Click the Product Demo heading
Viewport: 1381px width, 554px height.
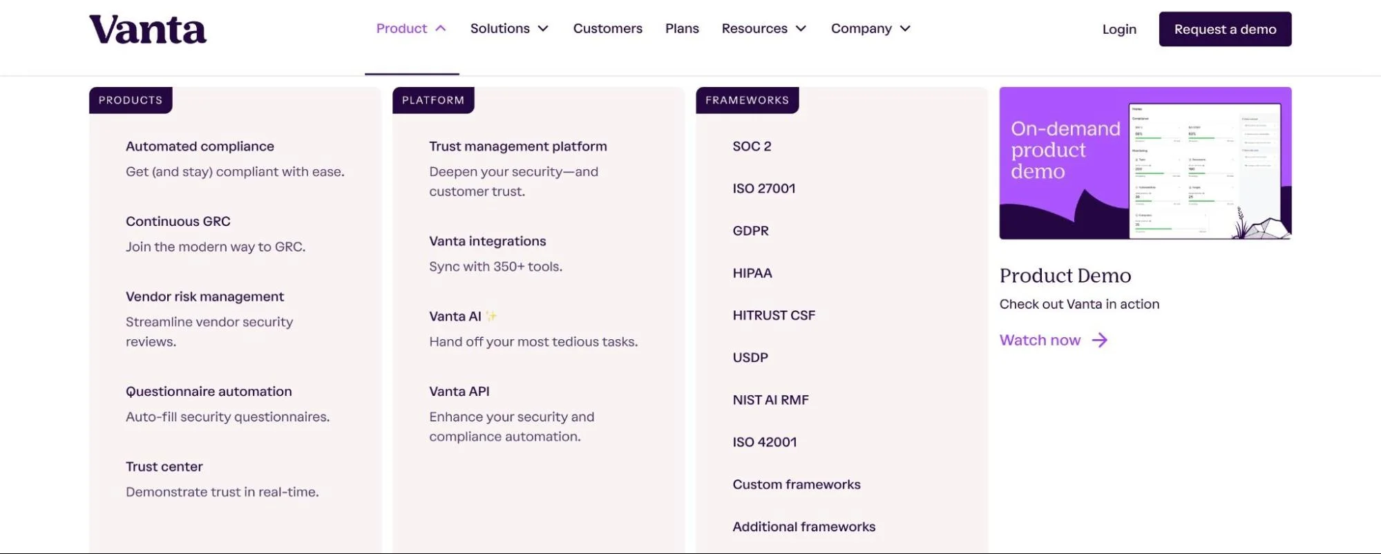(x=1065, y=276)
